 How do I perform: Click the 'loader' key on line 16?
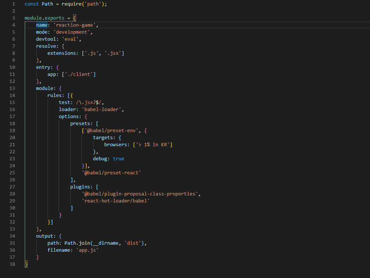pyautogui.click(x=67, y=110)
